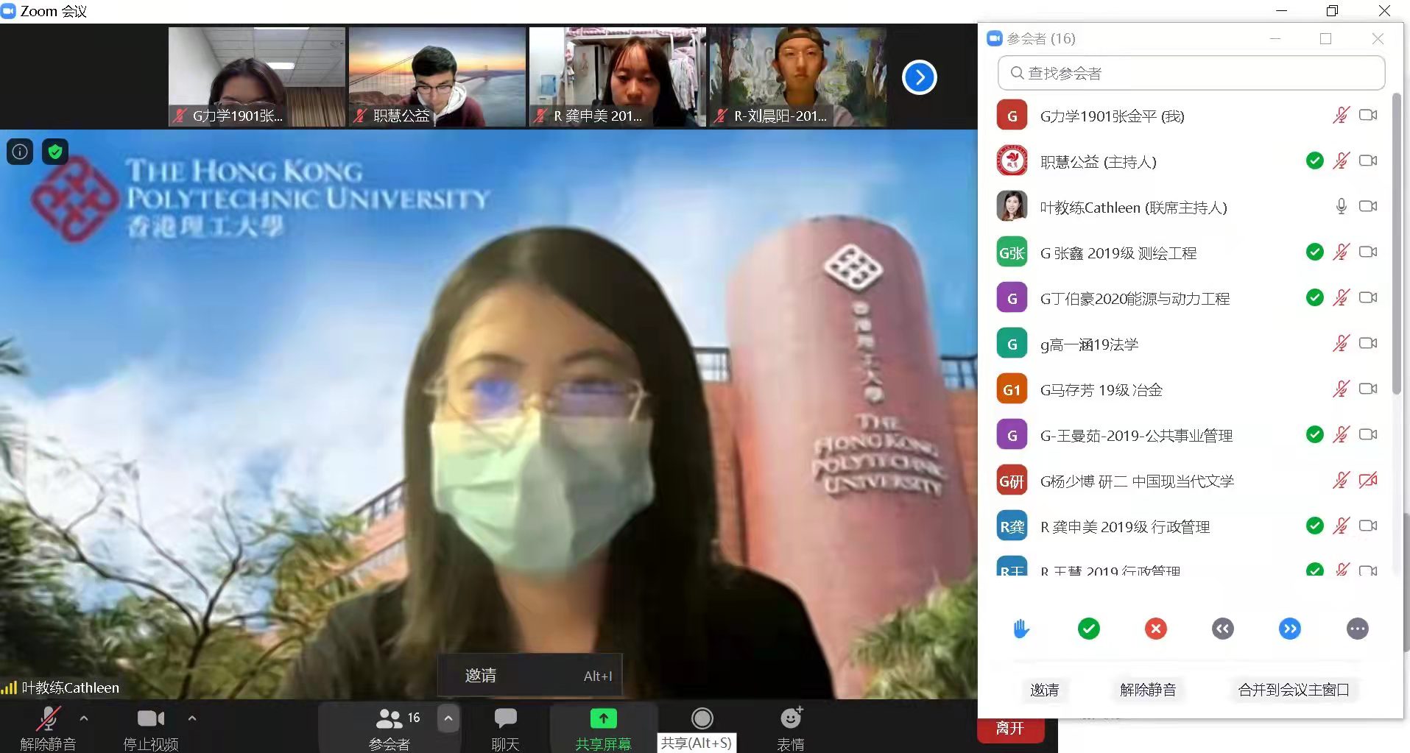Click the red 离开 leave button
The image size is (1410, 753).
pyautogui.click(x=1009, y=729)
